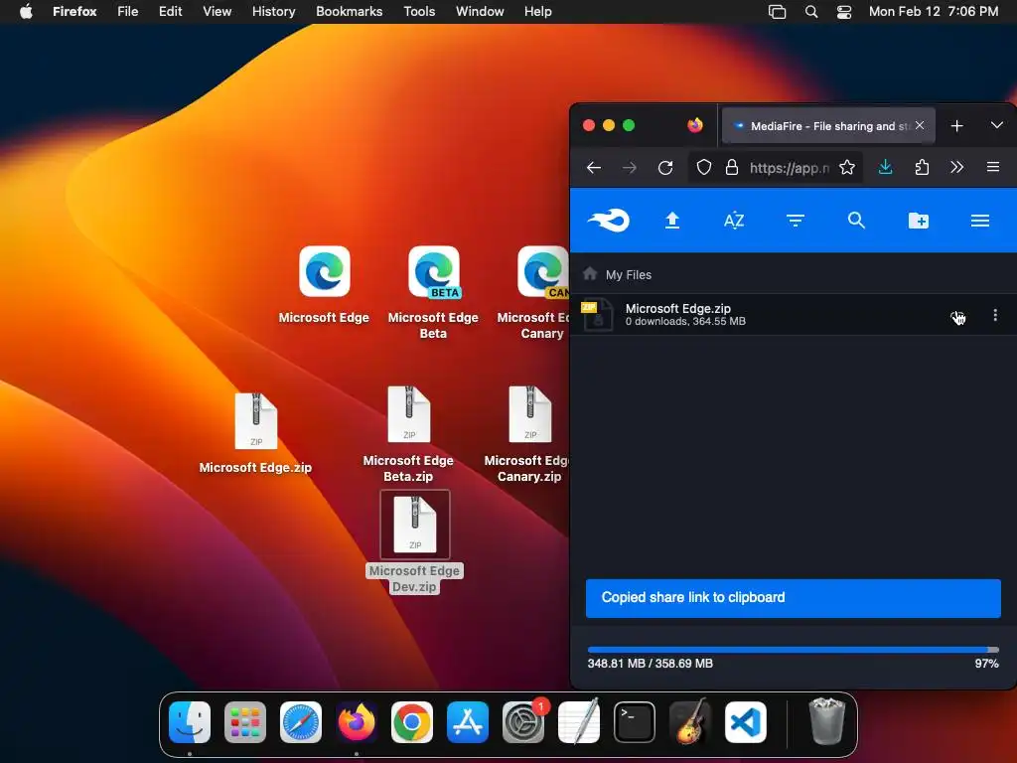This screenshot has height=763, width=1017.
Task: Click the Stage Manager menu bar icon
Action: coord(777,11)
